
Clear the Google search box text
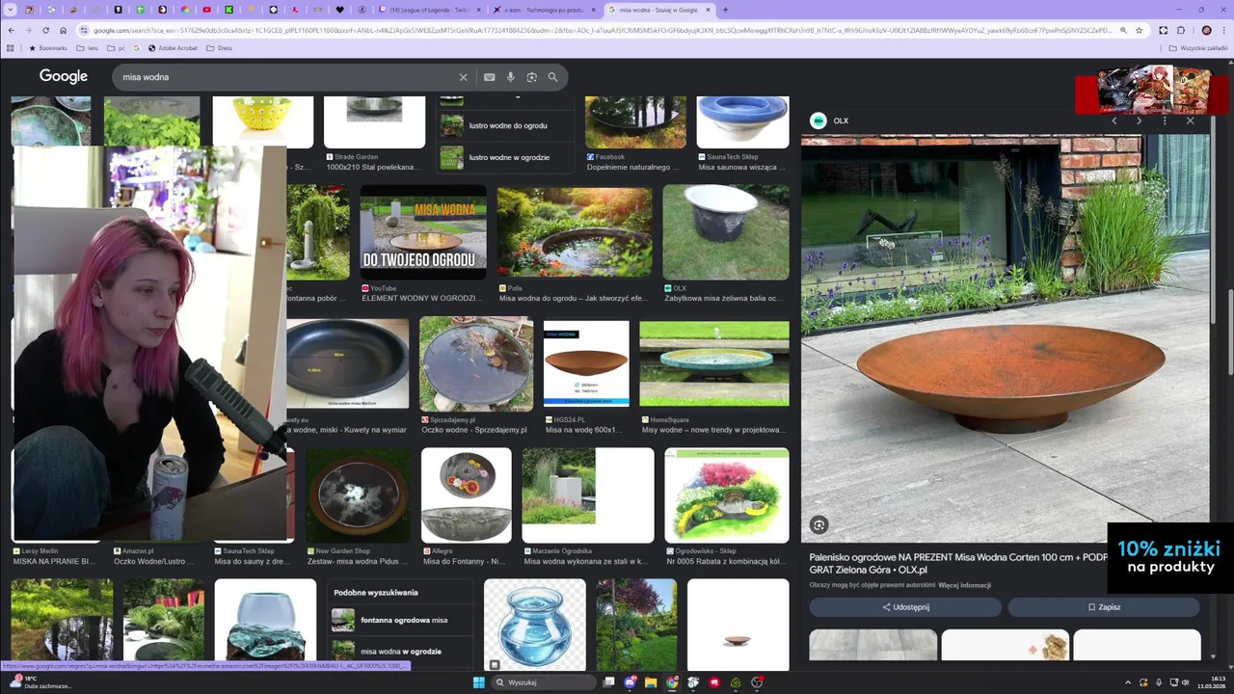click(x=463, y=77)
